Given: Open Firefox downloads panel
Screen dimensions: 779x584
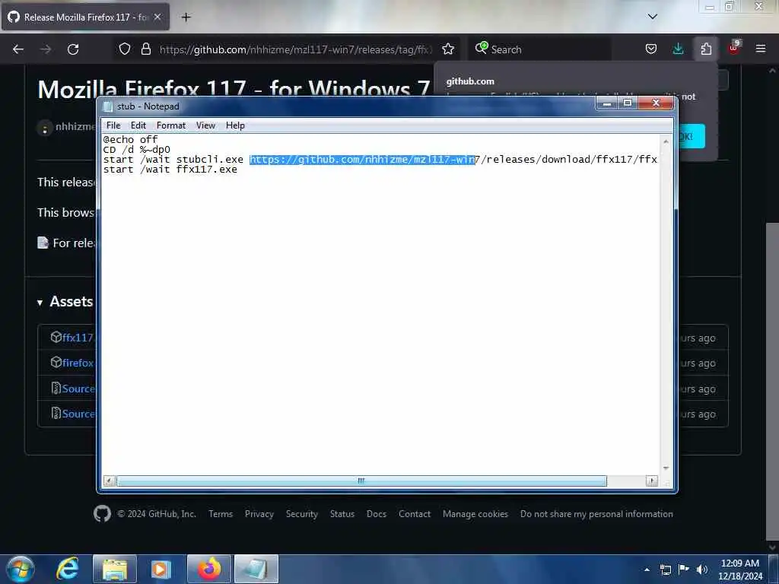Looking at the screenshot, I should pyautogui.click(x=678, y=49).
